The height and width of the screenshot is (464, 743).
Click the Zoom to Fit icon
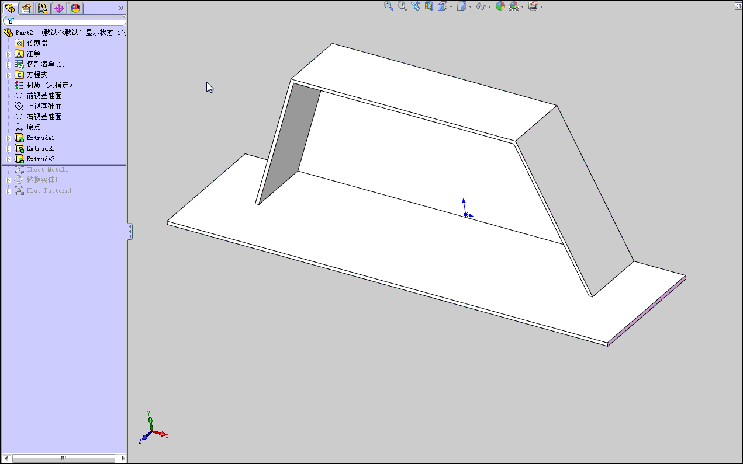click(389, 6)
